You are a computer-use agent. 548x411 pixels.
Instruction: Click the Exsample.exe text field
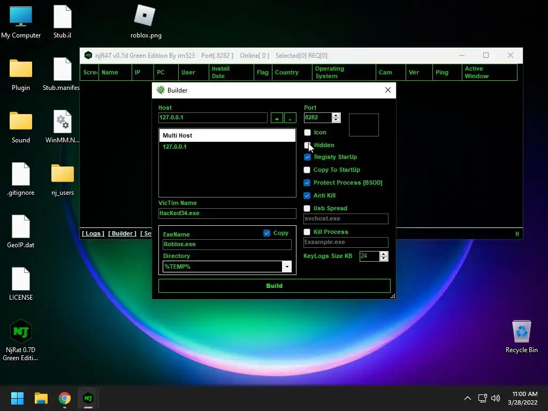point(346,242)
